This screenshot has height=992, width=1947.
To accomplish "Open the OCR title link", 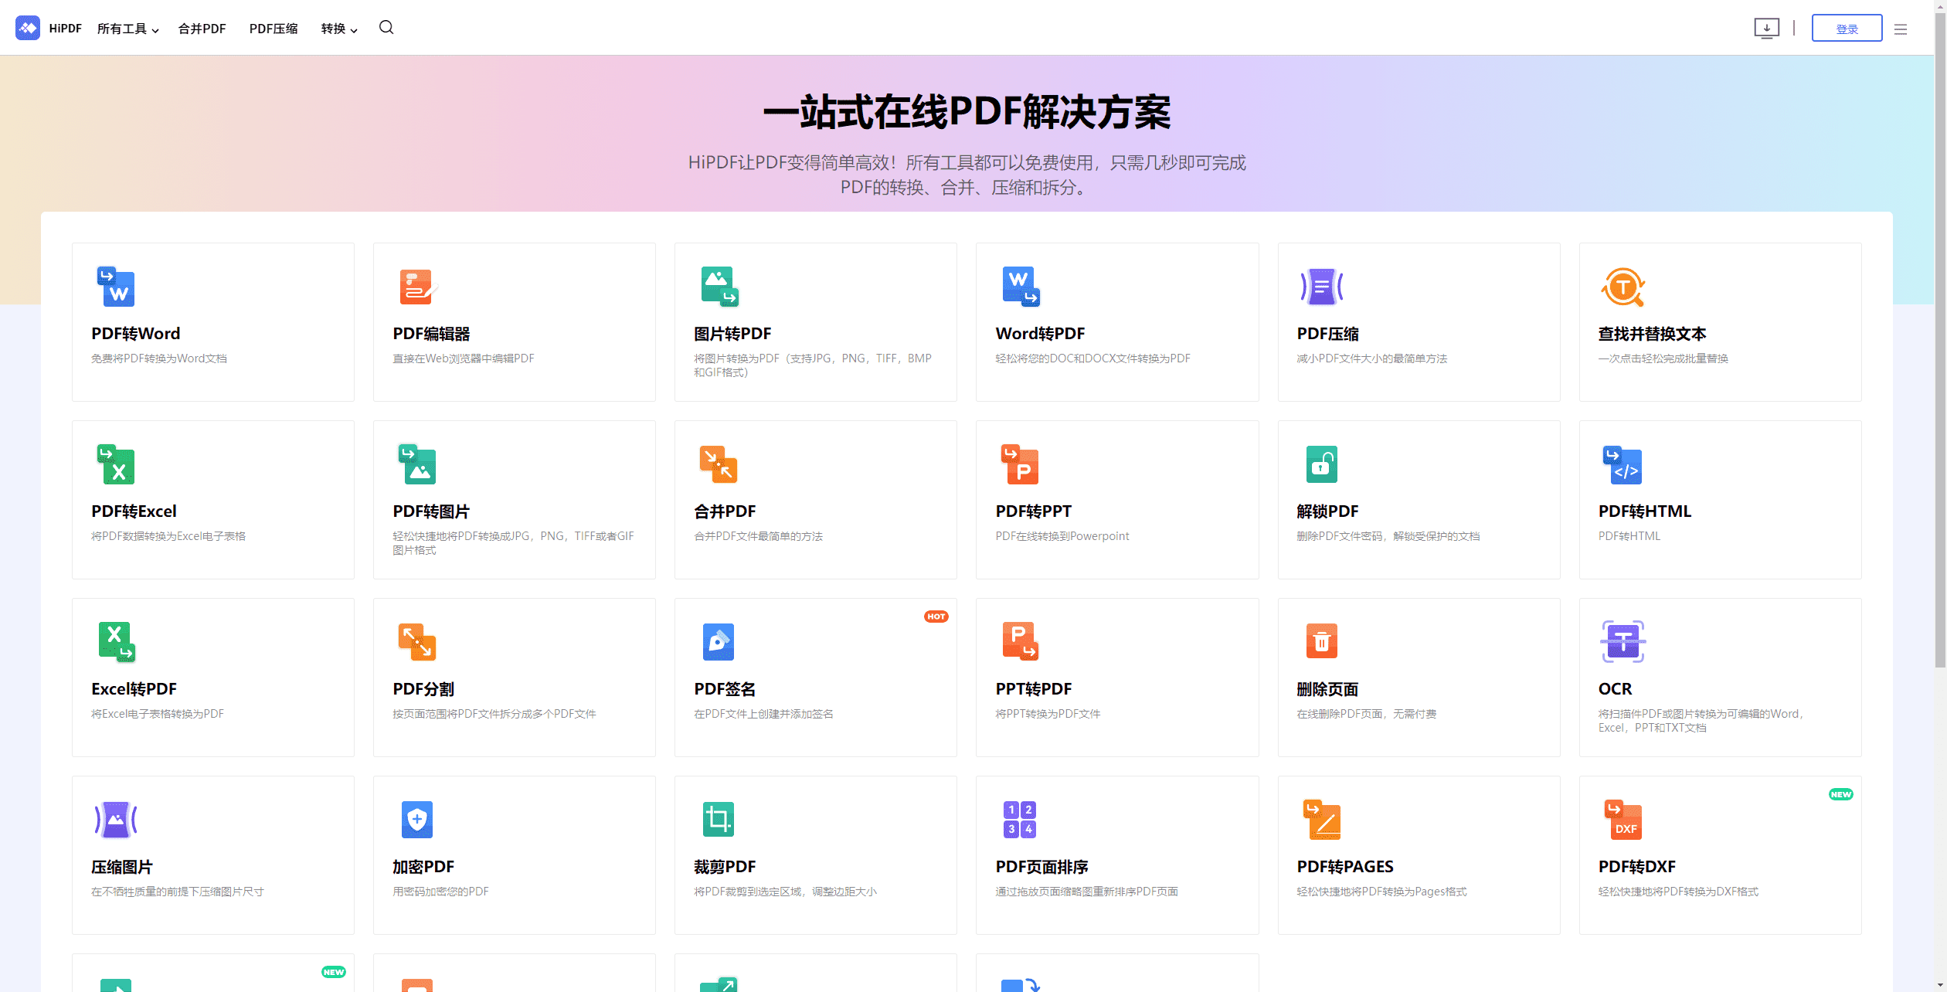I will pos(1615,689).
